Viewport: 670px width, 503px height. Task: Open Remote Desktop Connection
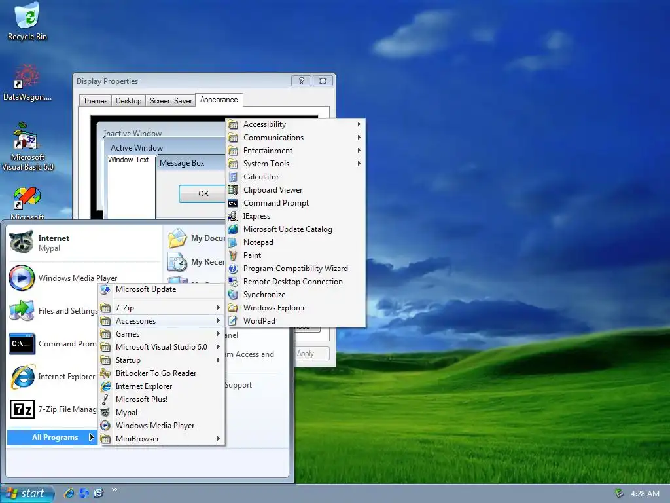pyautogui.click(x=296, y=282)
